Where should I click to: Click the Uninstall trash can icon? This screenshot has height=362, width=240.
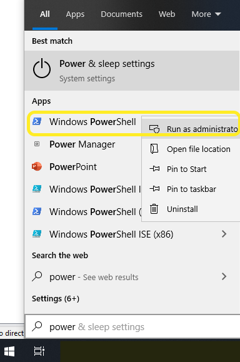[154, 209]
